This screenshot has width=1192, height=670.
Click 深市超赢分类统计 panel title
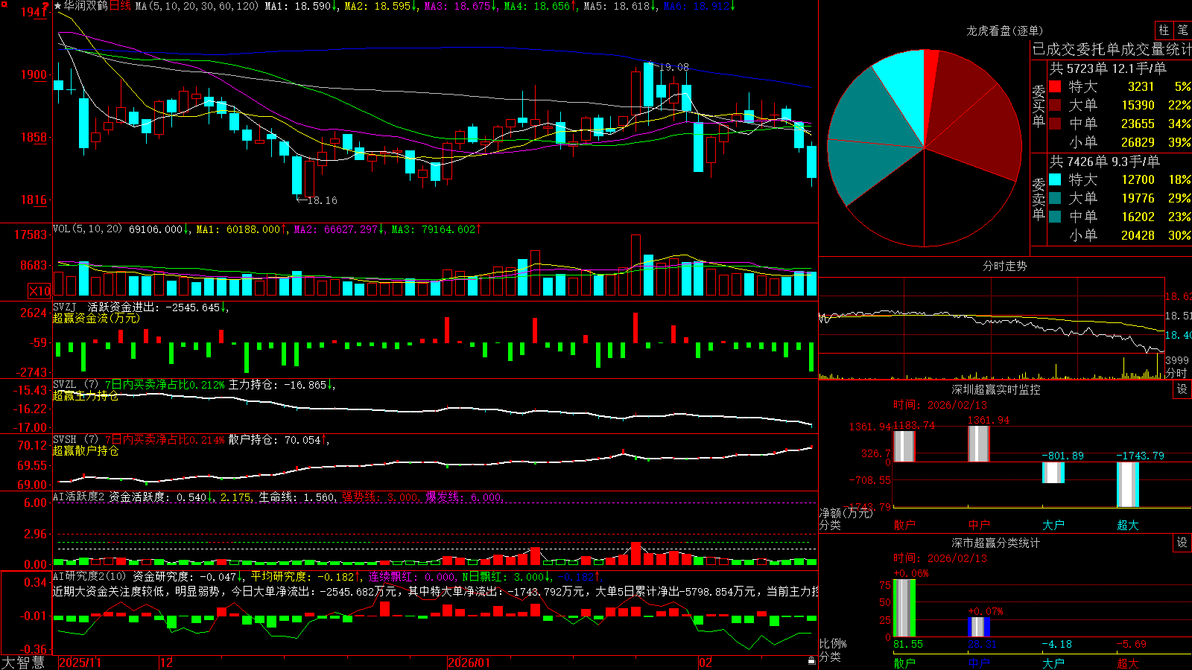(x=995, y=543)
